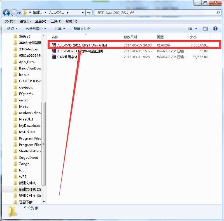Open the 工具(T) menu

pyautogui.click(x=56, y=21)
